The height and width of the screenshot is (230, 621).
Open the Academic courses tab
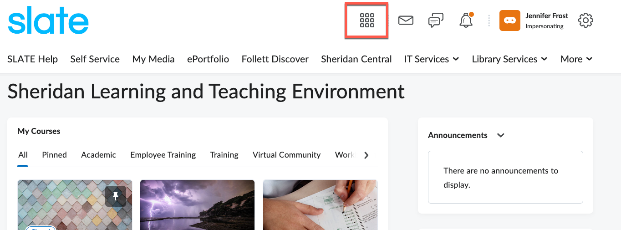[98, 155]
